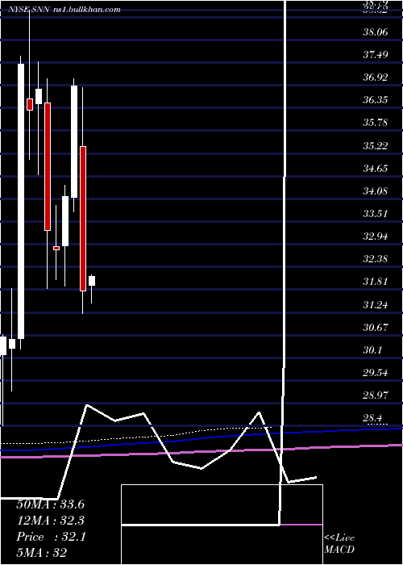Click the 30.67 price axis label
The width and height of the screenshot is (403, 565).
coord(376,328)
